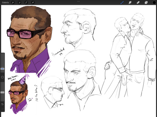
Task: Tap the square modifier button
Action: (2, 77)
